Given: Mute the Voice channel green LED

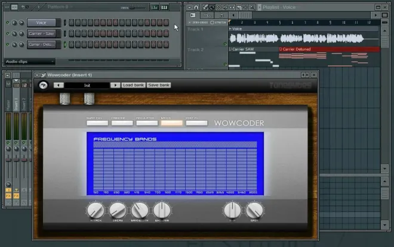Looking at the screenshot, I should [8, 23].
